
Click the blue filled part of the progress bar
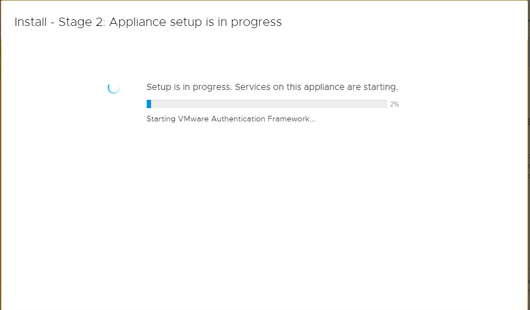pyautogui.click(x=149, y=104)
